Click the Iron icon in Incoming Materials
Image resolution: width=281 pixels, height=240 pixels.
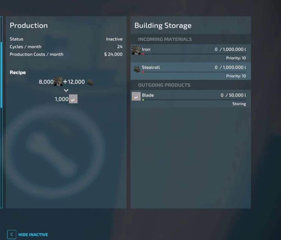(136, 50)
